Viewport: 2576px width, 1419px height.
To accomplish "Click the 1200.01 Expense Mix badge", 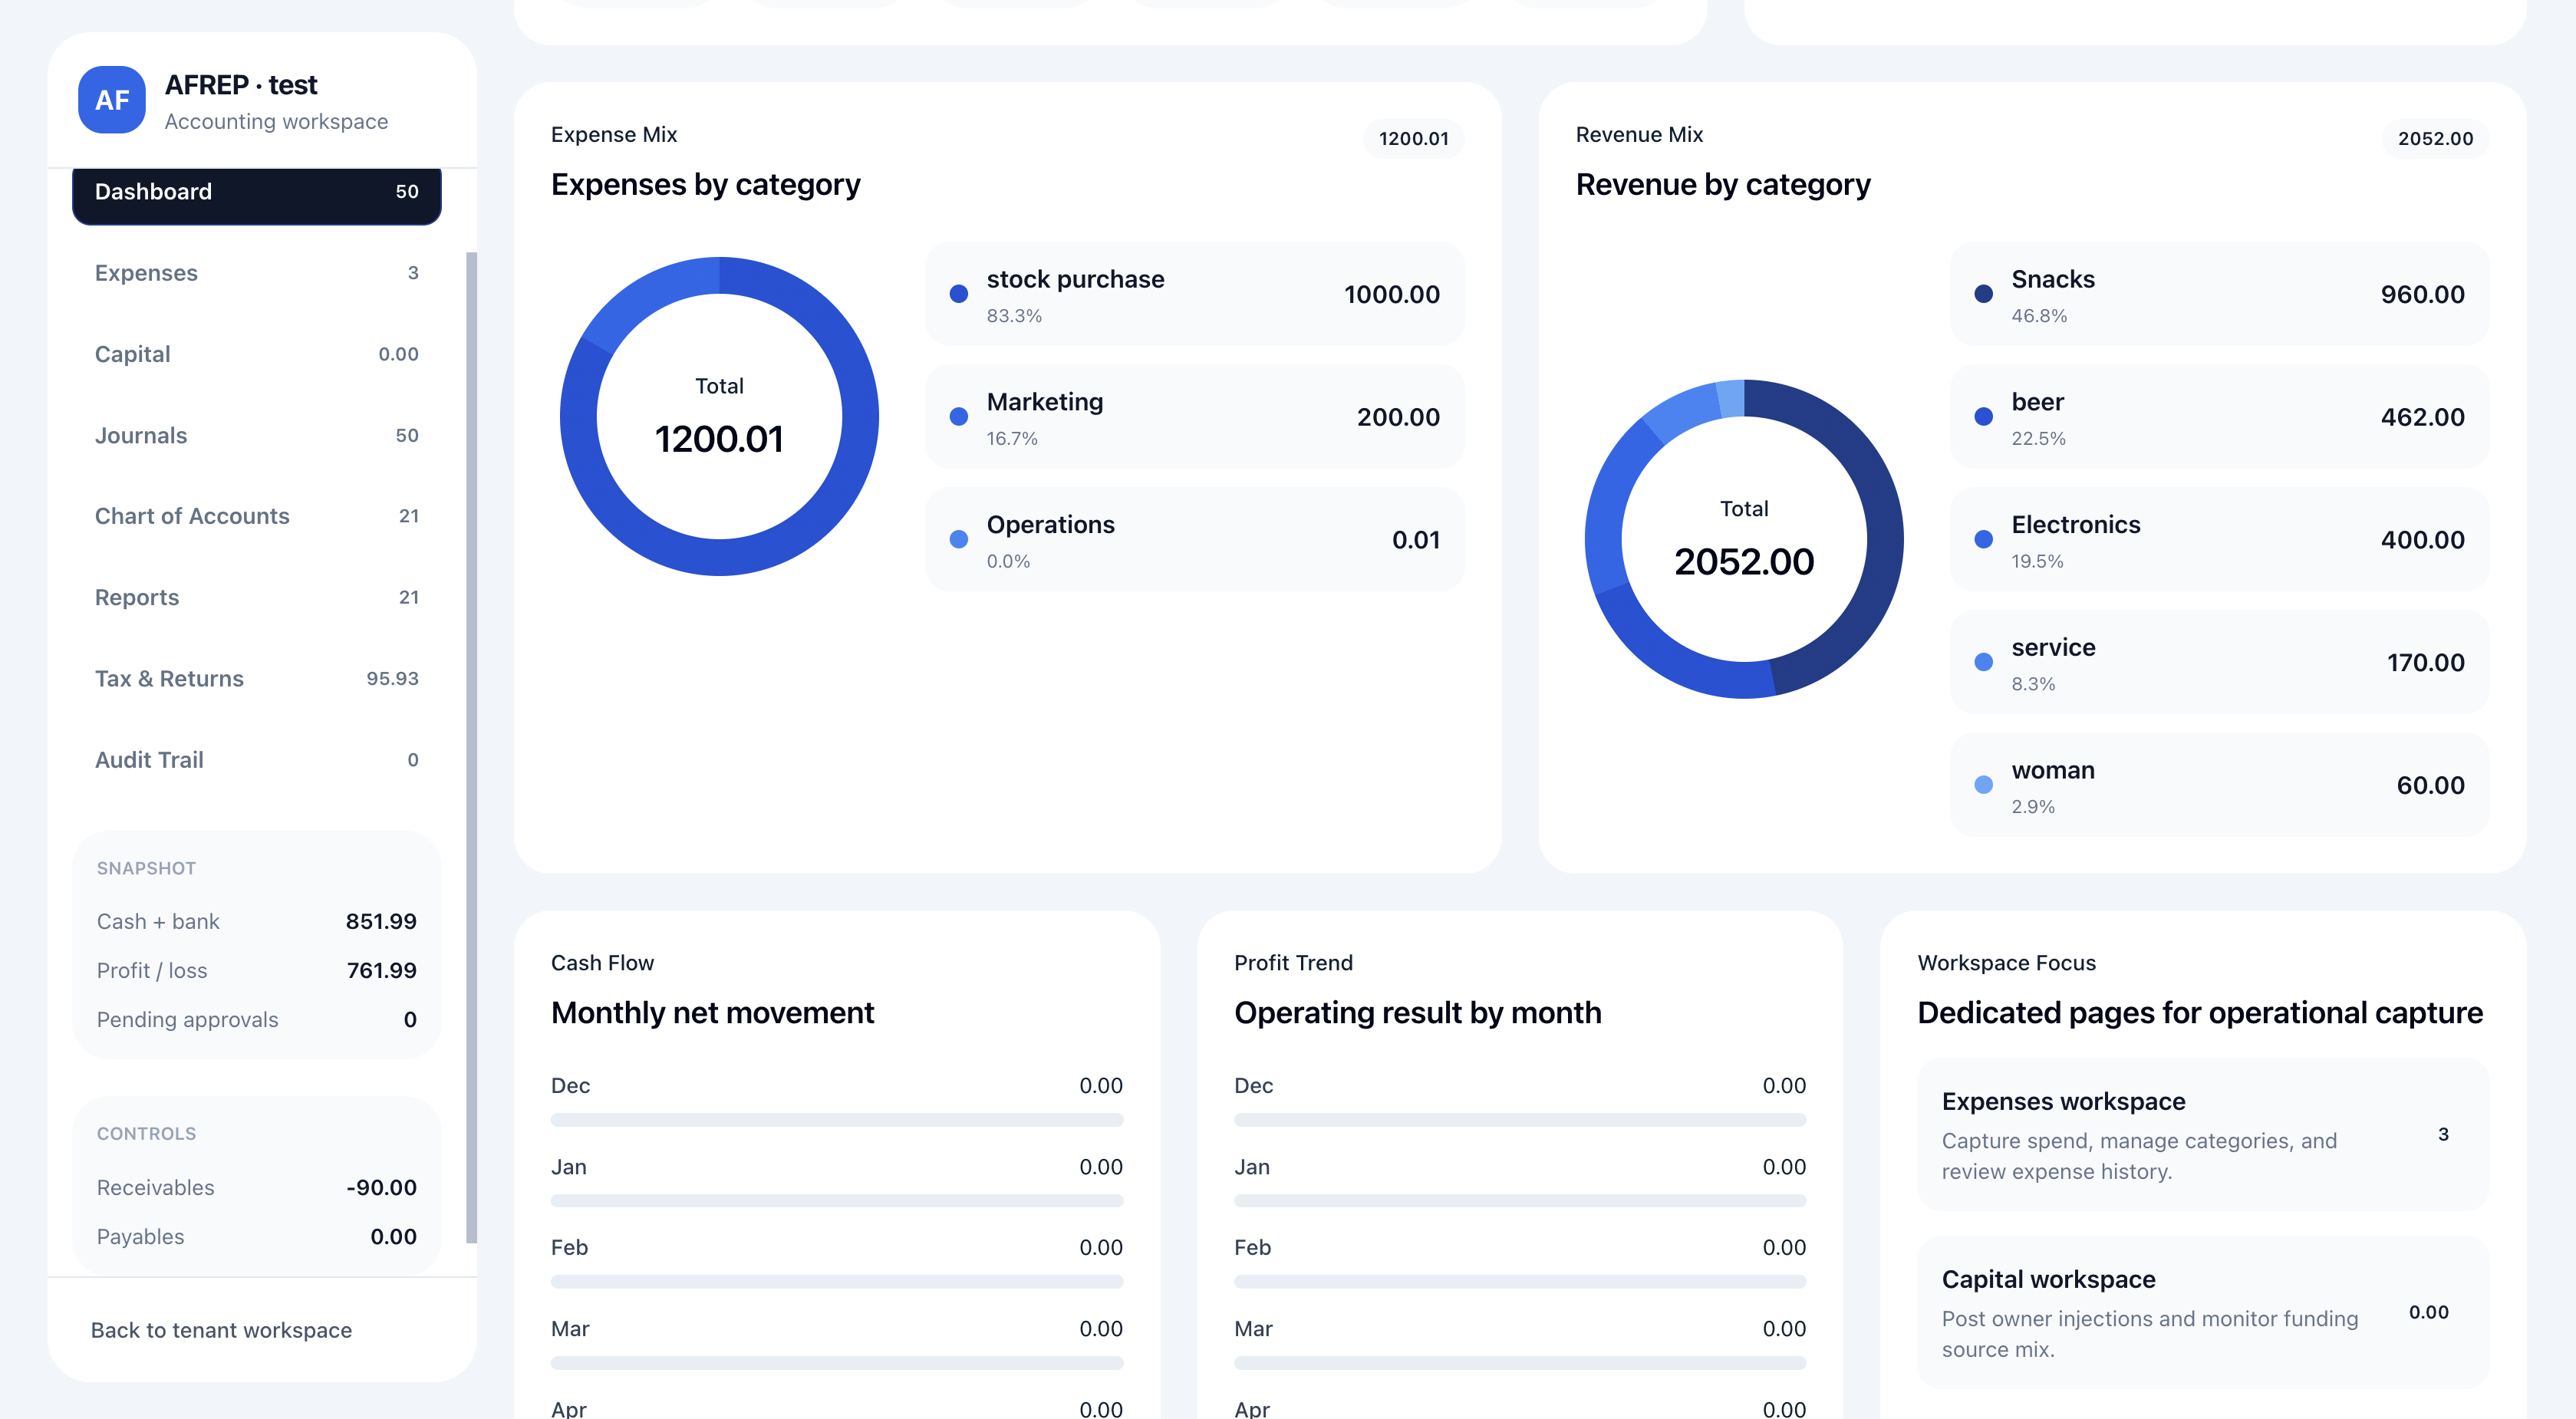I will pyautogui.click(x=1413, y=139).
